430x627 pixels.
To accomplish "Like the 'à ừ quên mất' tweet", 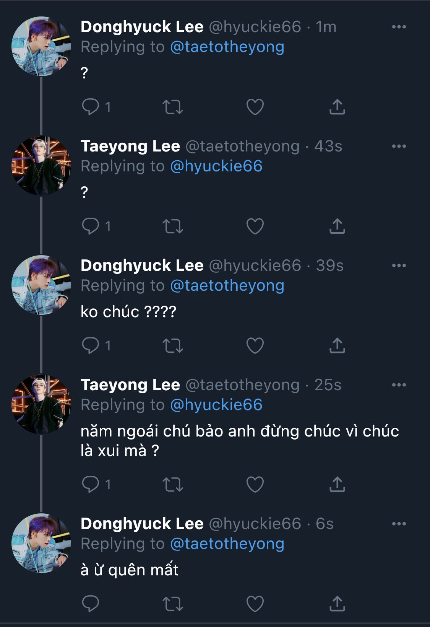I will click(x=255, y=604).
